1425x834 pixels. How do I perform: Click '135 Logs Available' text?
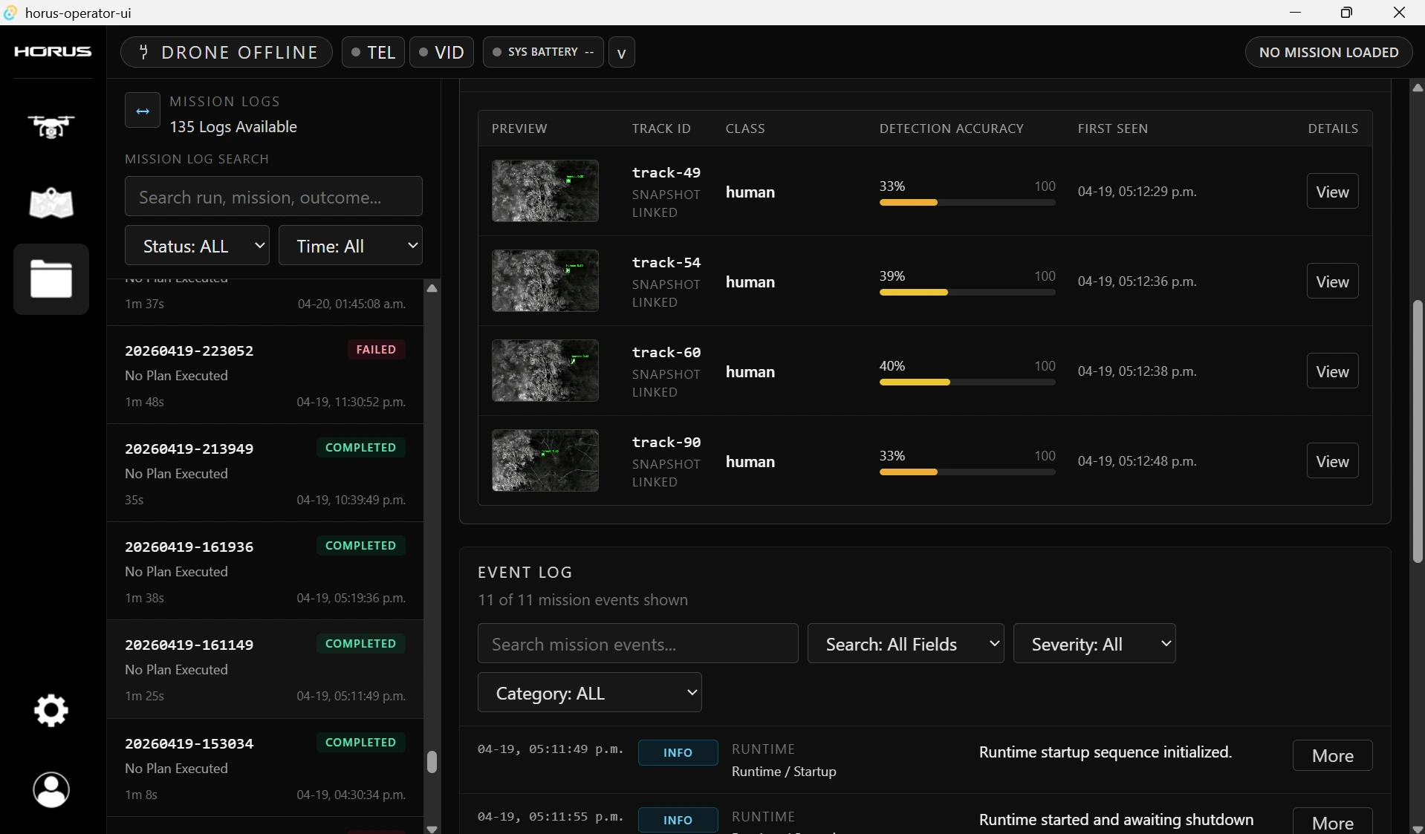click(233, 127)
